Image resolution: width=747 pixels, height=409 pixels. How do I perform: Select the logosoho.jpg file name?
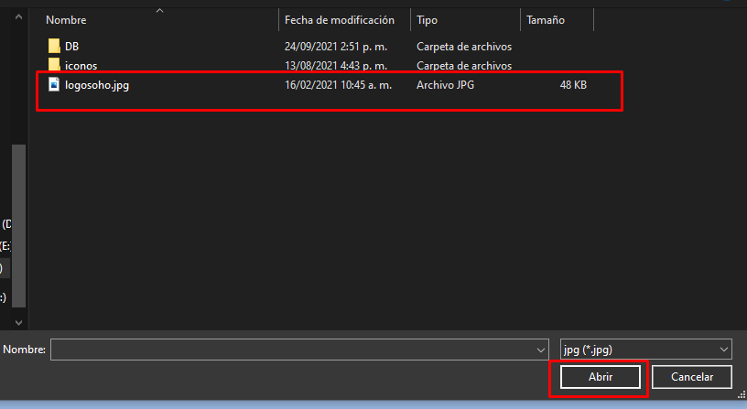96,85
